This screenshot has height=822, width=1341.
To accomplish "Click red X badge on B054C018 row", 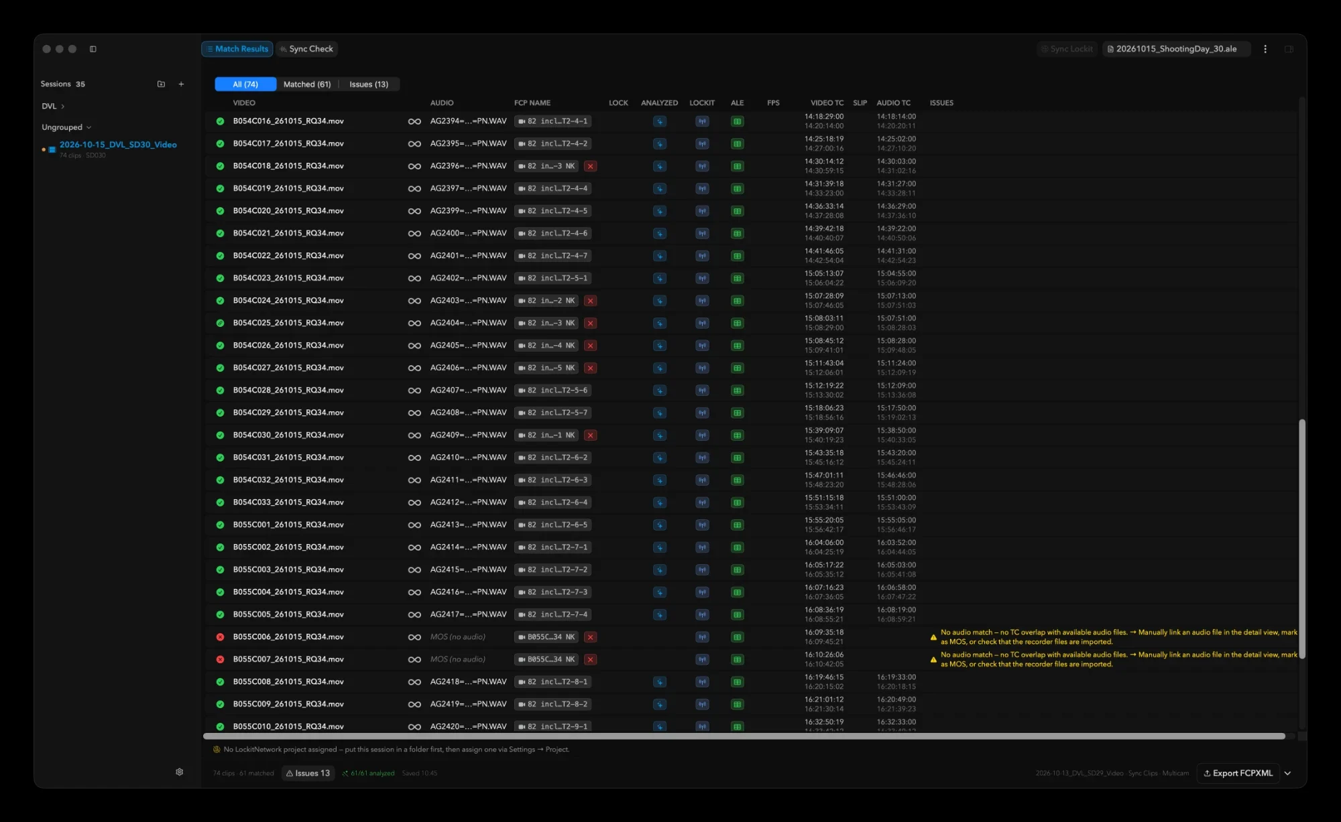I will point(590,166).
